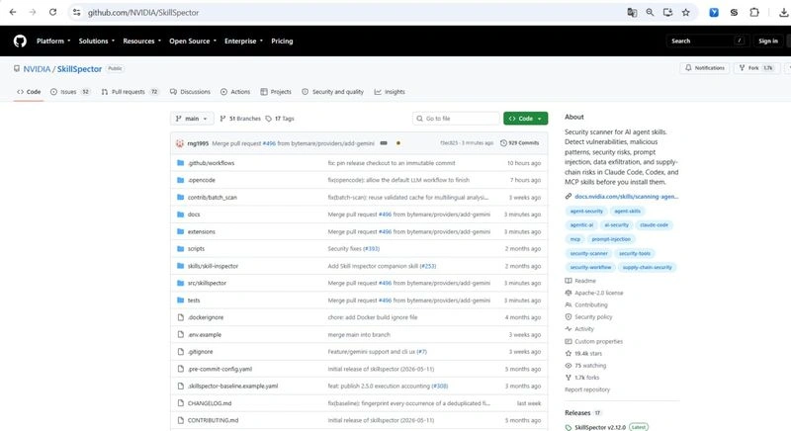The width and height of the screenshot is (791, 431).
Task: Open the main branch selector dropdown
Action: point(192,119)
